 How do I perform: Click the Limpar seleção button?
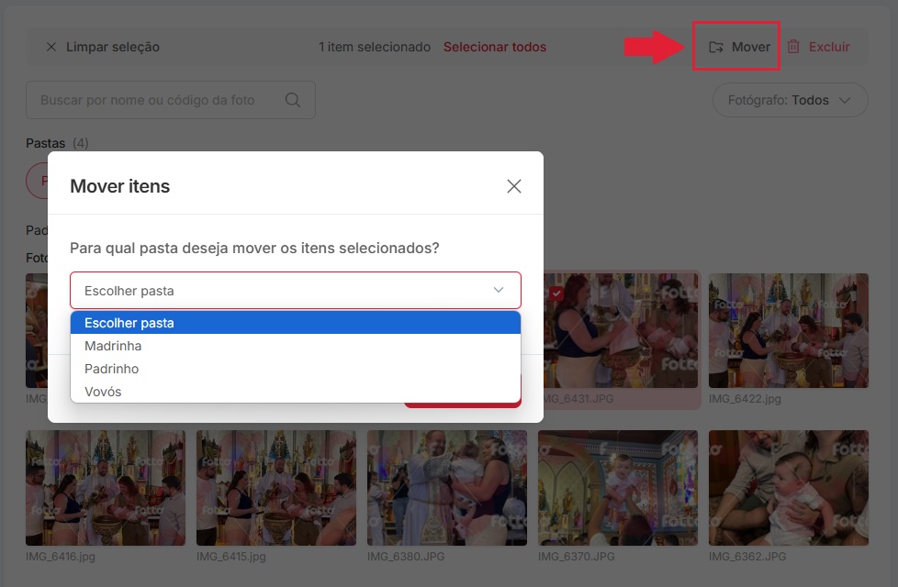click(x=103, y=47)
